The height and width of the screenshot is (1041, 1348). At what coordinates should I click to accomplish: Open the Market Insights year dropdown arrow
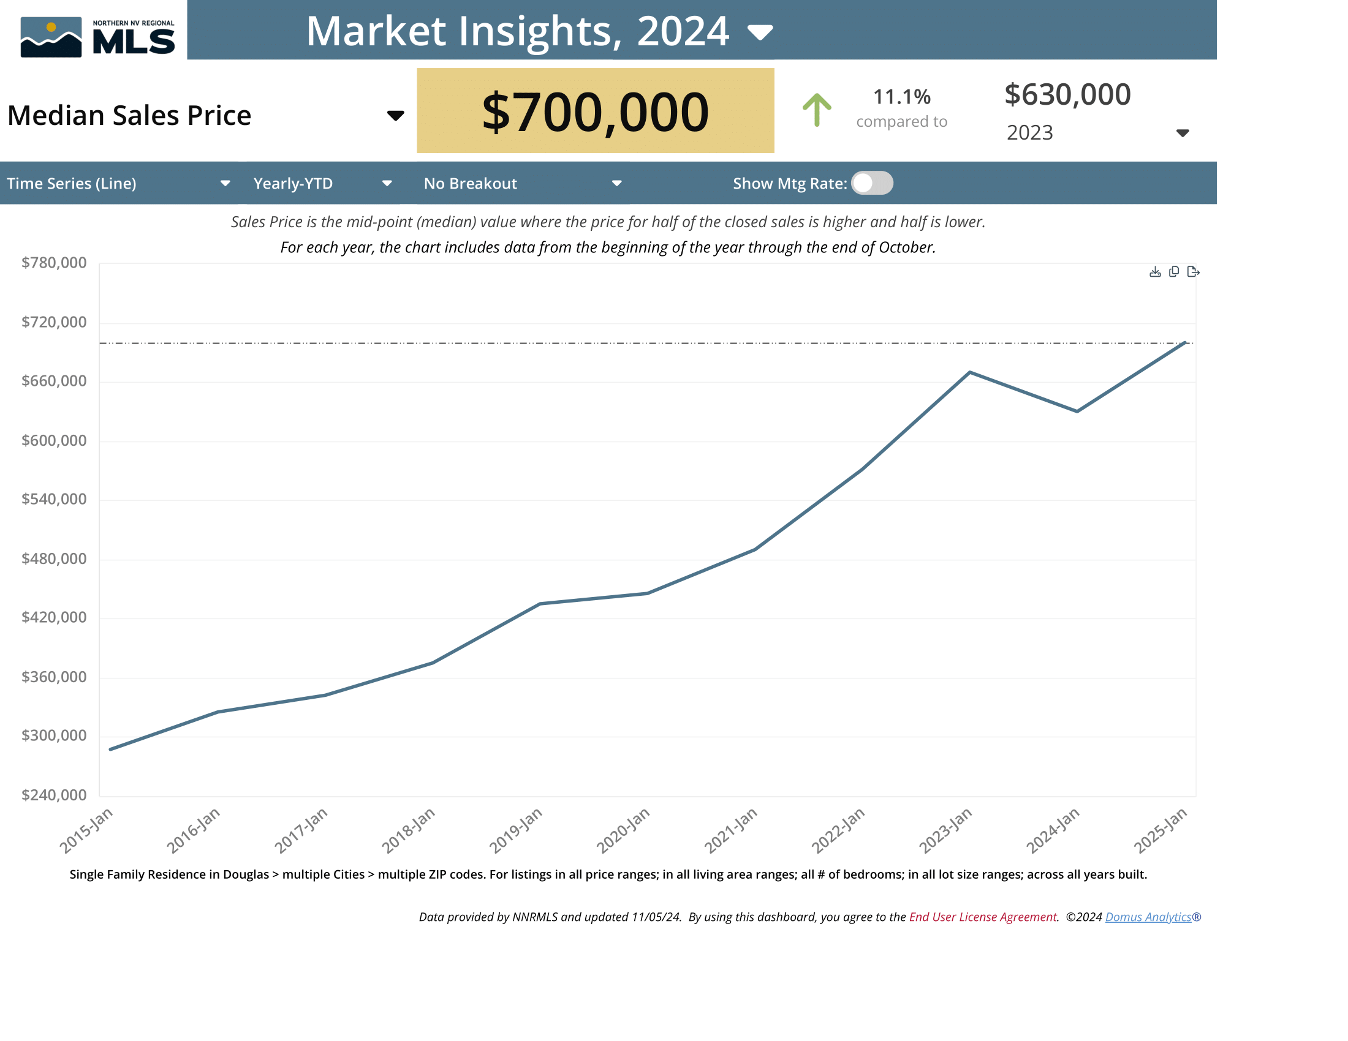coord(760,32)
